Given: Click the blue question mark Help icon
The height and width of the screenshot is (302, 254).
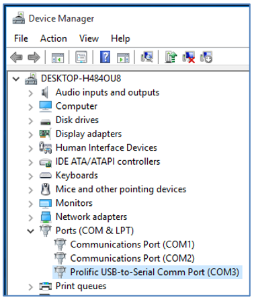Looking at the screenshot, I should [105, 57].
